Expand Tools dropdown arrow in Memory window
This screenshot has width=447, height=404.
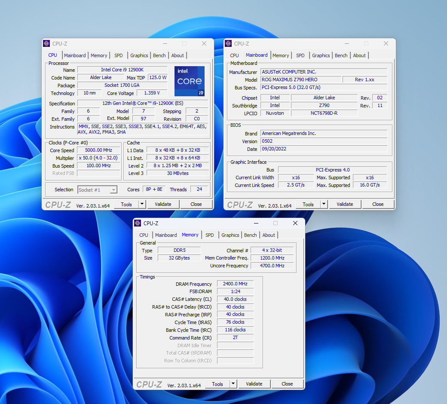(x=233, y=384)
